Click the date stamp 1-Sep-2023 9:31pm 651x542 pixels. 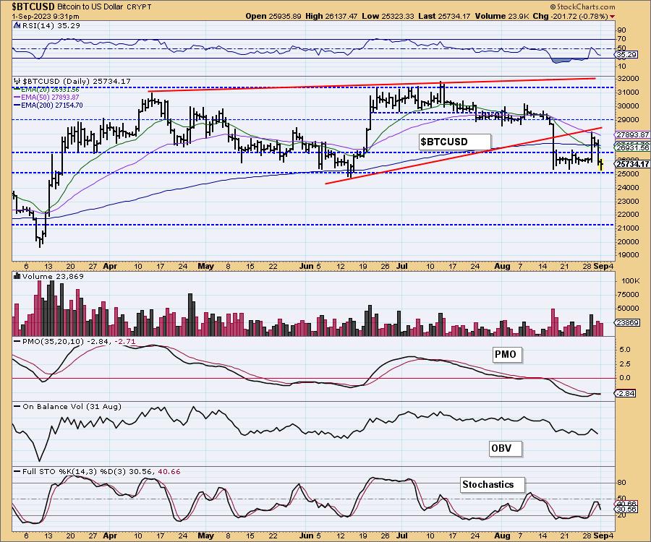[x=46, y=16]
